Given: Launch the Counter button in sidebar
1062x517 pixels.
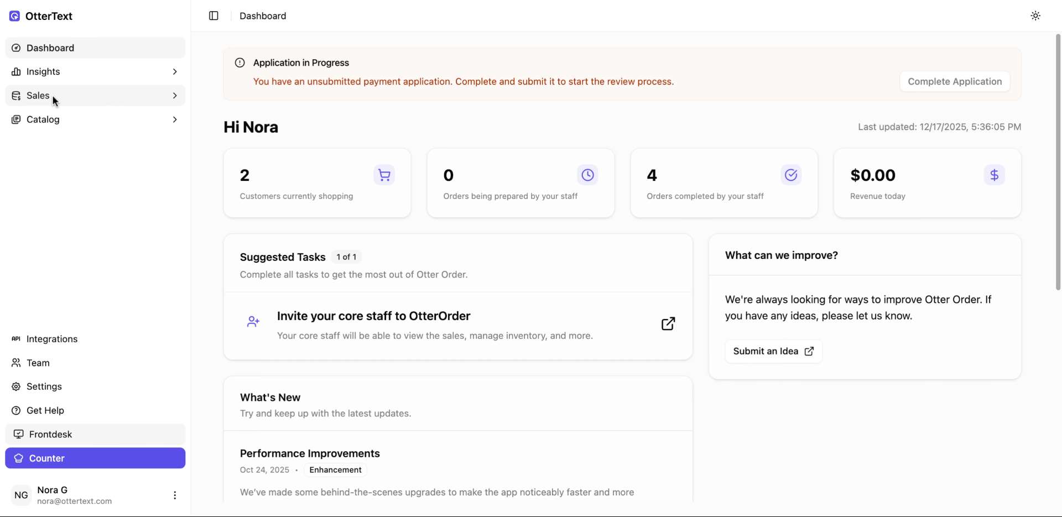Looking at the screenshot, I should pos(95,458).
